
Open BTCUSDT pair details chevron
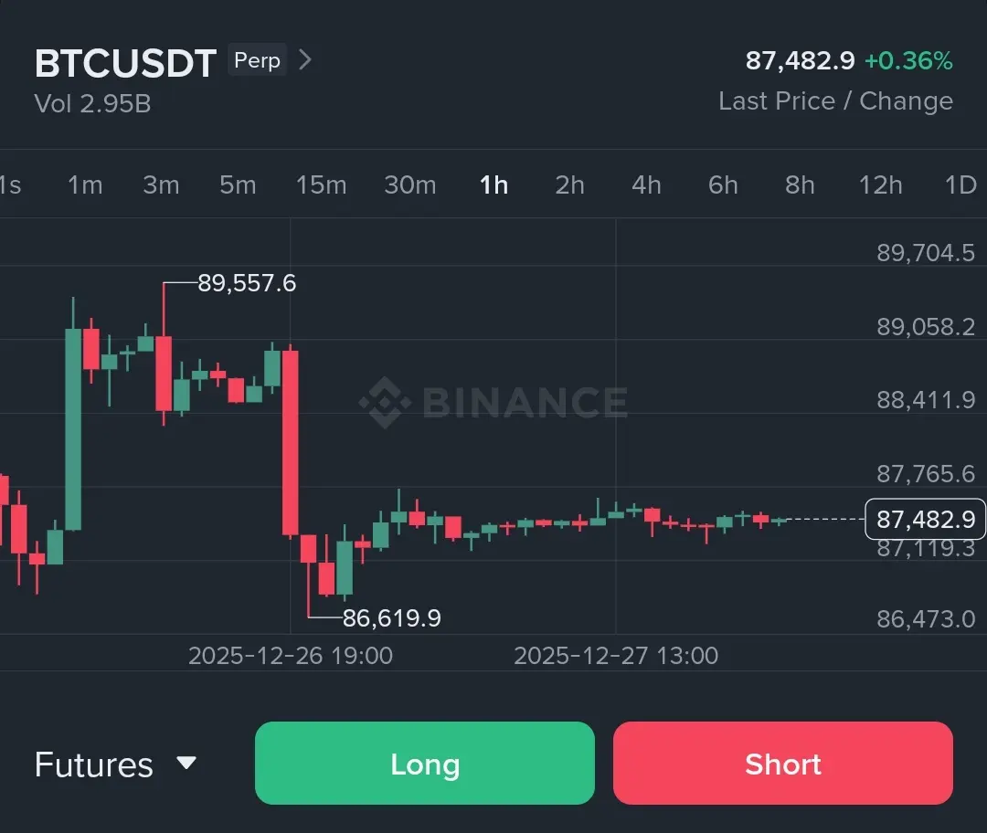[305, 60]
